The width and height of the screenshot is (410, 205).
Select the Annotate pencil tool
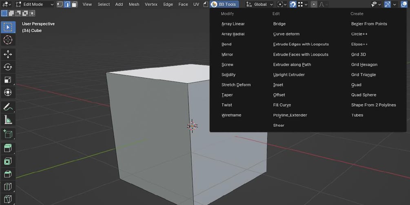click(x=8, y=107)
